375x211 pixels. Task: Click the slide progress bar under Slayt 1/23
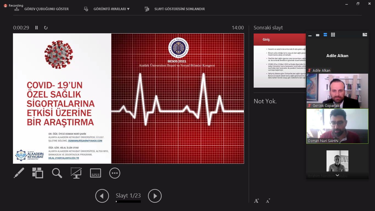click(x=128, y=202)
